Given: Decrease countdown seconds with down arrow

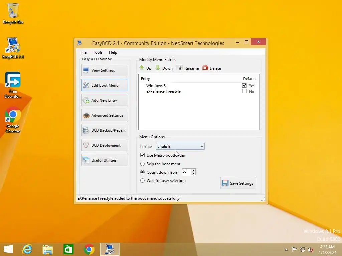Looking at the screenshot, I should click(193, 173).
